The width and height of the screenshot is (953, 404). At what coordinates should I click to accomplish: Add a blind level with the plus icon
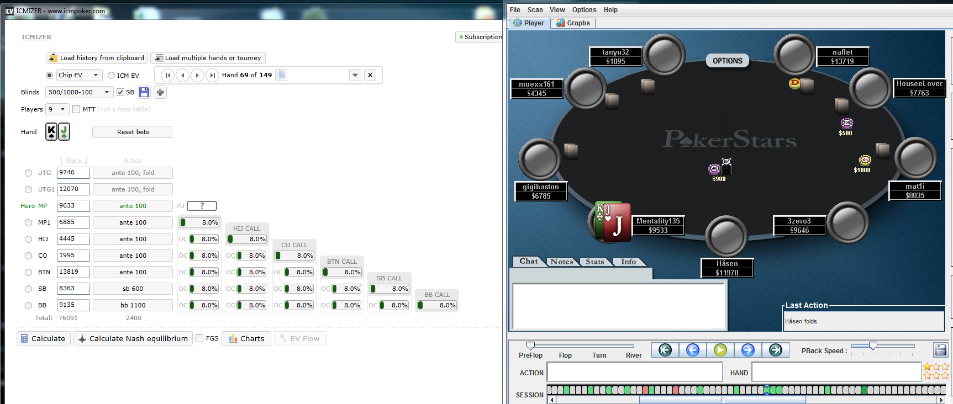pyautogui.click(x=160, y=92)
